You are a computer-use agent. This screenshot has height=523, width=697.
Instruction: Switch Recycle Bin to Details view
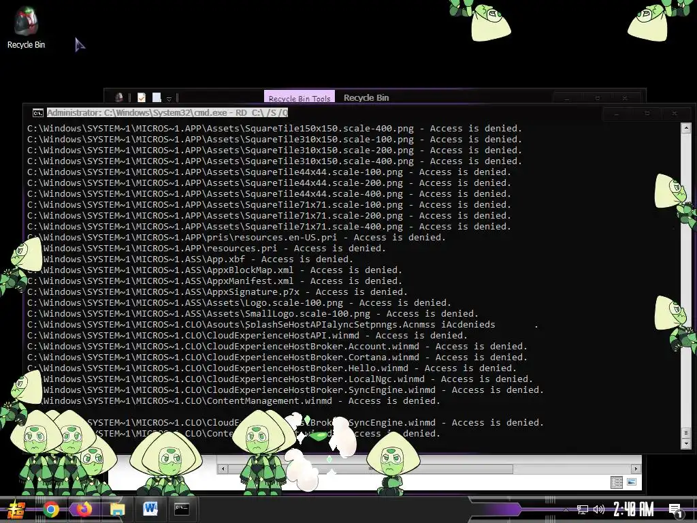[x=617, y=482]
